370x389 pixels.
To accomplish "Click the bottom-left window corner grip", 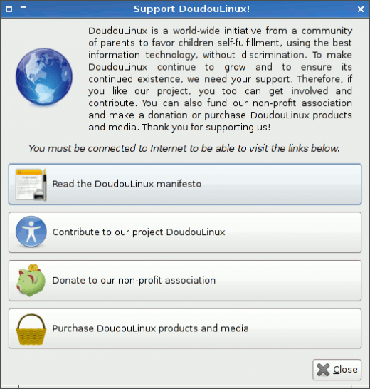I will point(9,387).
